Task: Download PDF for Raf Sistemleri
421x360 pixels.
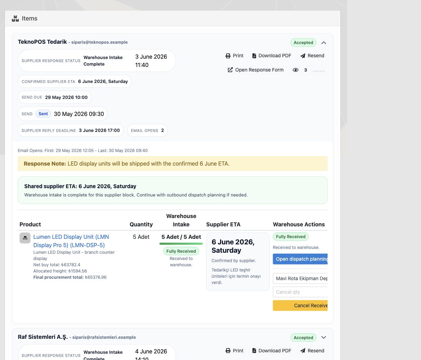Action: coord(272,351)
